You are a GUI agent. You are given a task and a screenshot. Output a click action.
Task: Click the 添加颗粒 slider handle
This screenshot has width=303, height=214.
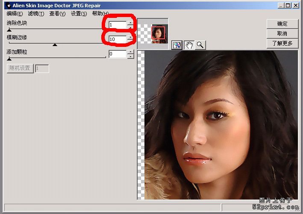[9, 59]
